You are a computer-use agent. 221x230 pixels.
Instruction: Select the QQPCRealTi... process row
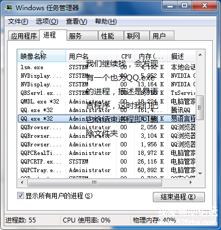(x=107, y=153)
